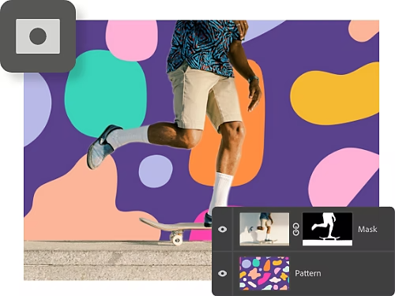Click the concrete ground strip on canvas
The image size is (395, 296).
118,260
